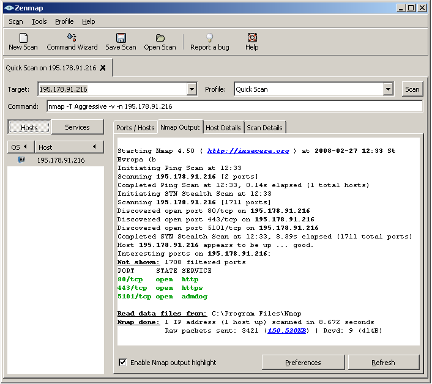Click the Help lifebuoy icon
The height and width of the screenshot is (384, 432).
[252, 38]
